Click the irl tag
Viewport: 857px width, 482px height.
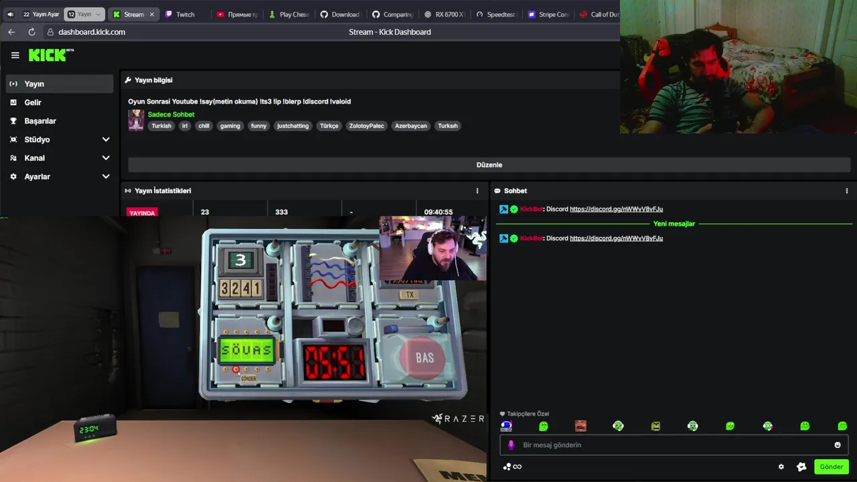[x=185, y=126]
